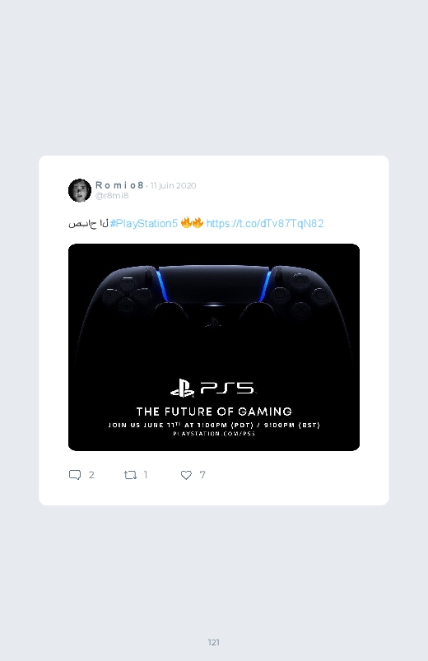The image size is (428, 661).
Task: Click the PlayStation logo beside PS5 text
Action: tap(182, 388)
